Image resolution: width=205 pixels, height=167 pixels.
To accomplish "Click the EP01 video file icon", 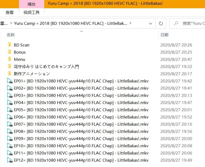I will pos(10,81).
